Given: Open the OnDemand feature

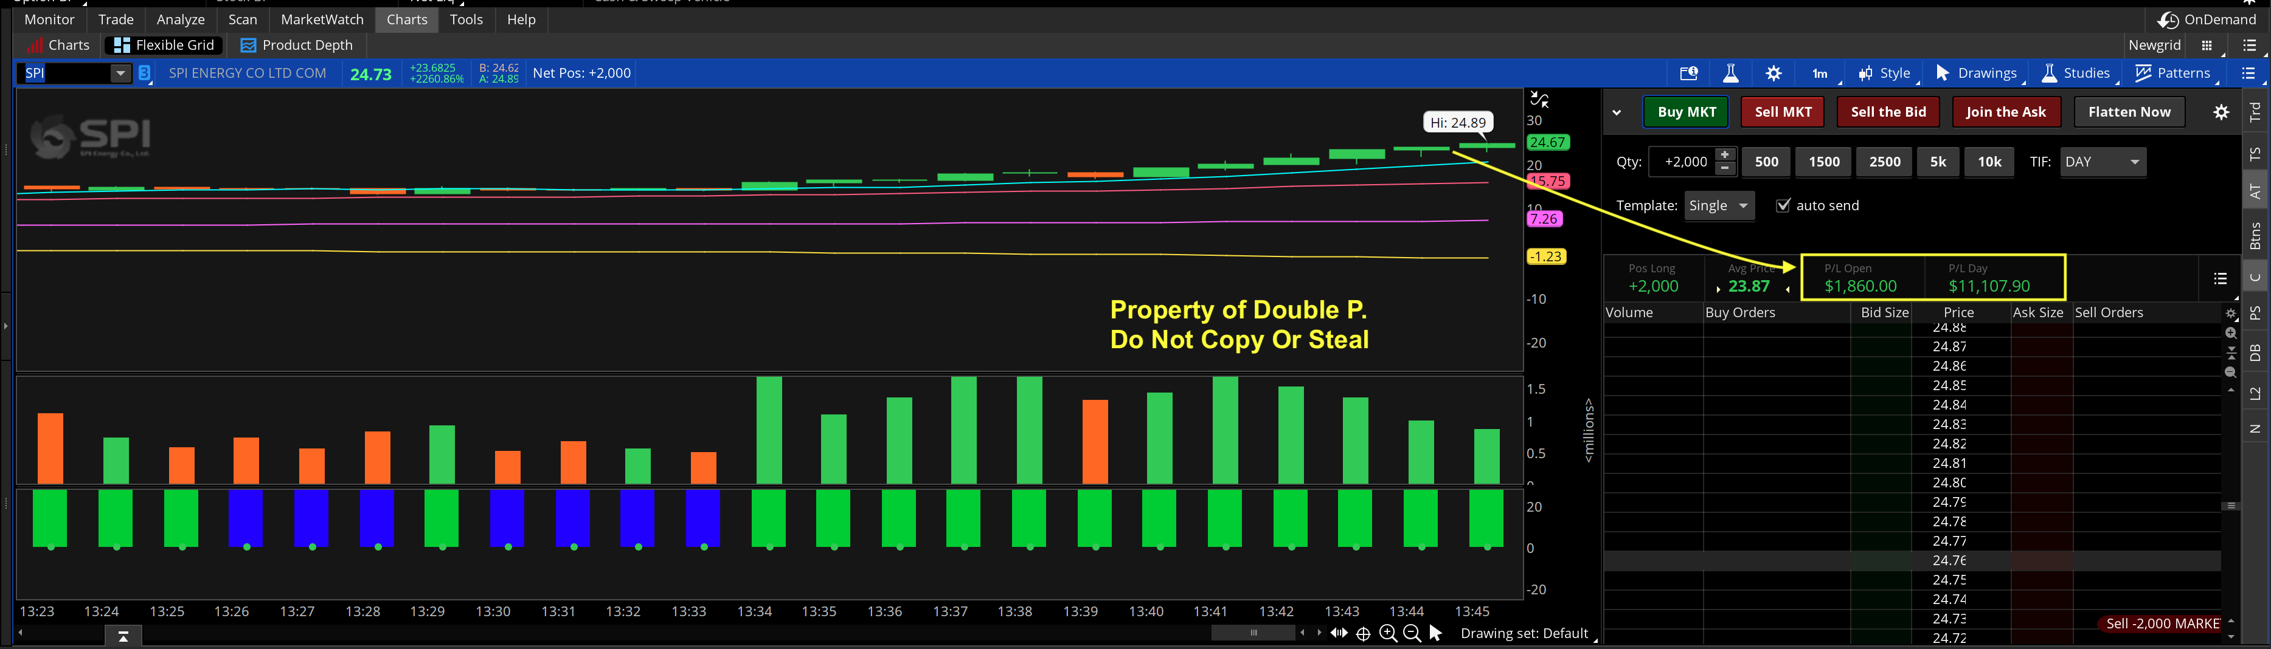Looking at the screenshot, I should coord(2207,19).
